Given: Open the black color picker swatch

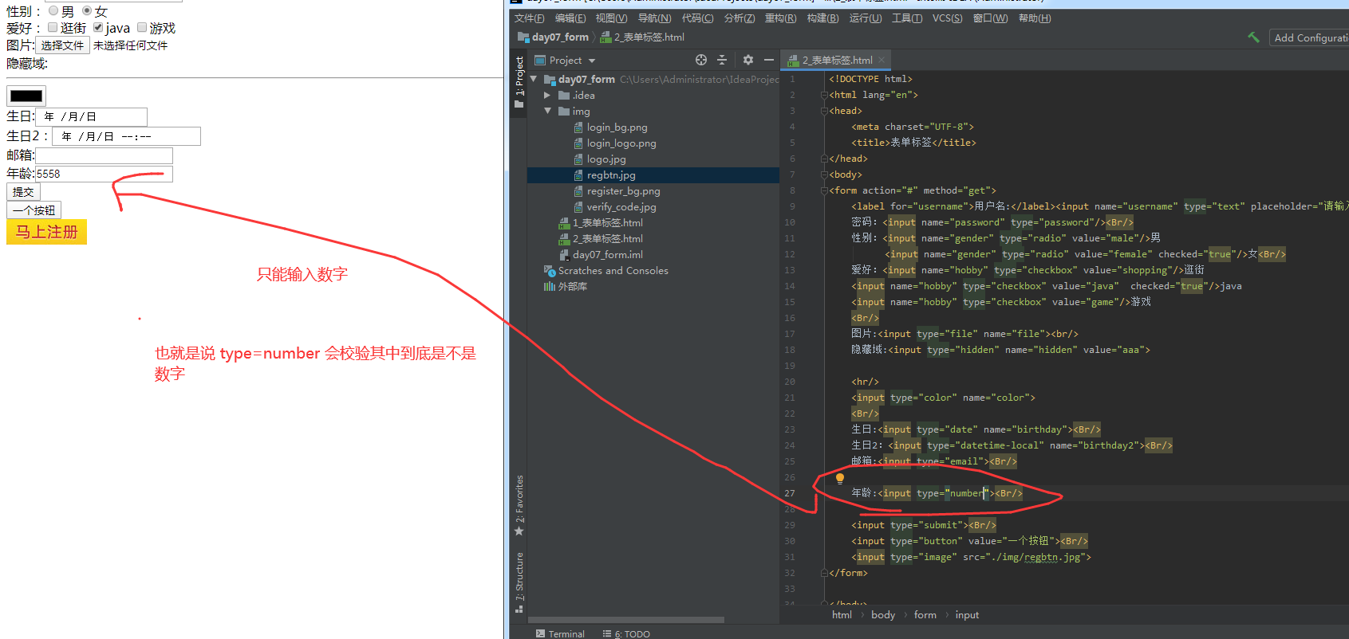Looking at the screenshot, I should pos(26,96).
